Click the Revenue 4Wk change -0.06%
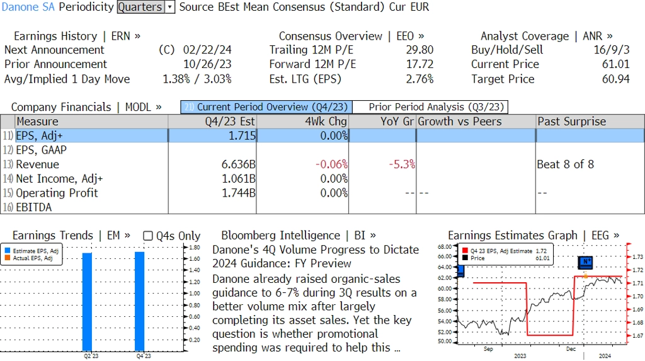This screenshot has height=361, width=645. point(331,164)
